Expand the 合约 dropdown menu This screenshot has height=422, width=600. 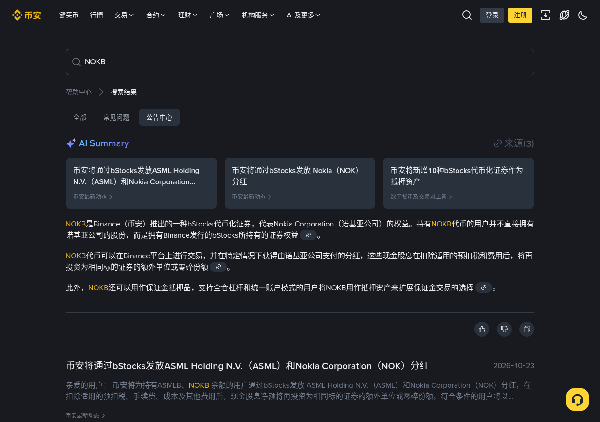[x=156, y=15]
